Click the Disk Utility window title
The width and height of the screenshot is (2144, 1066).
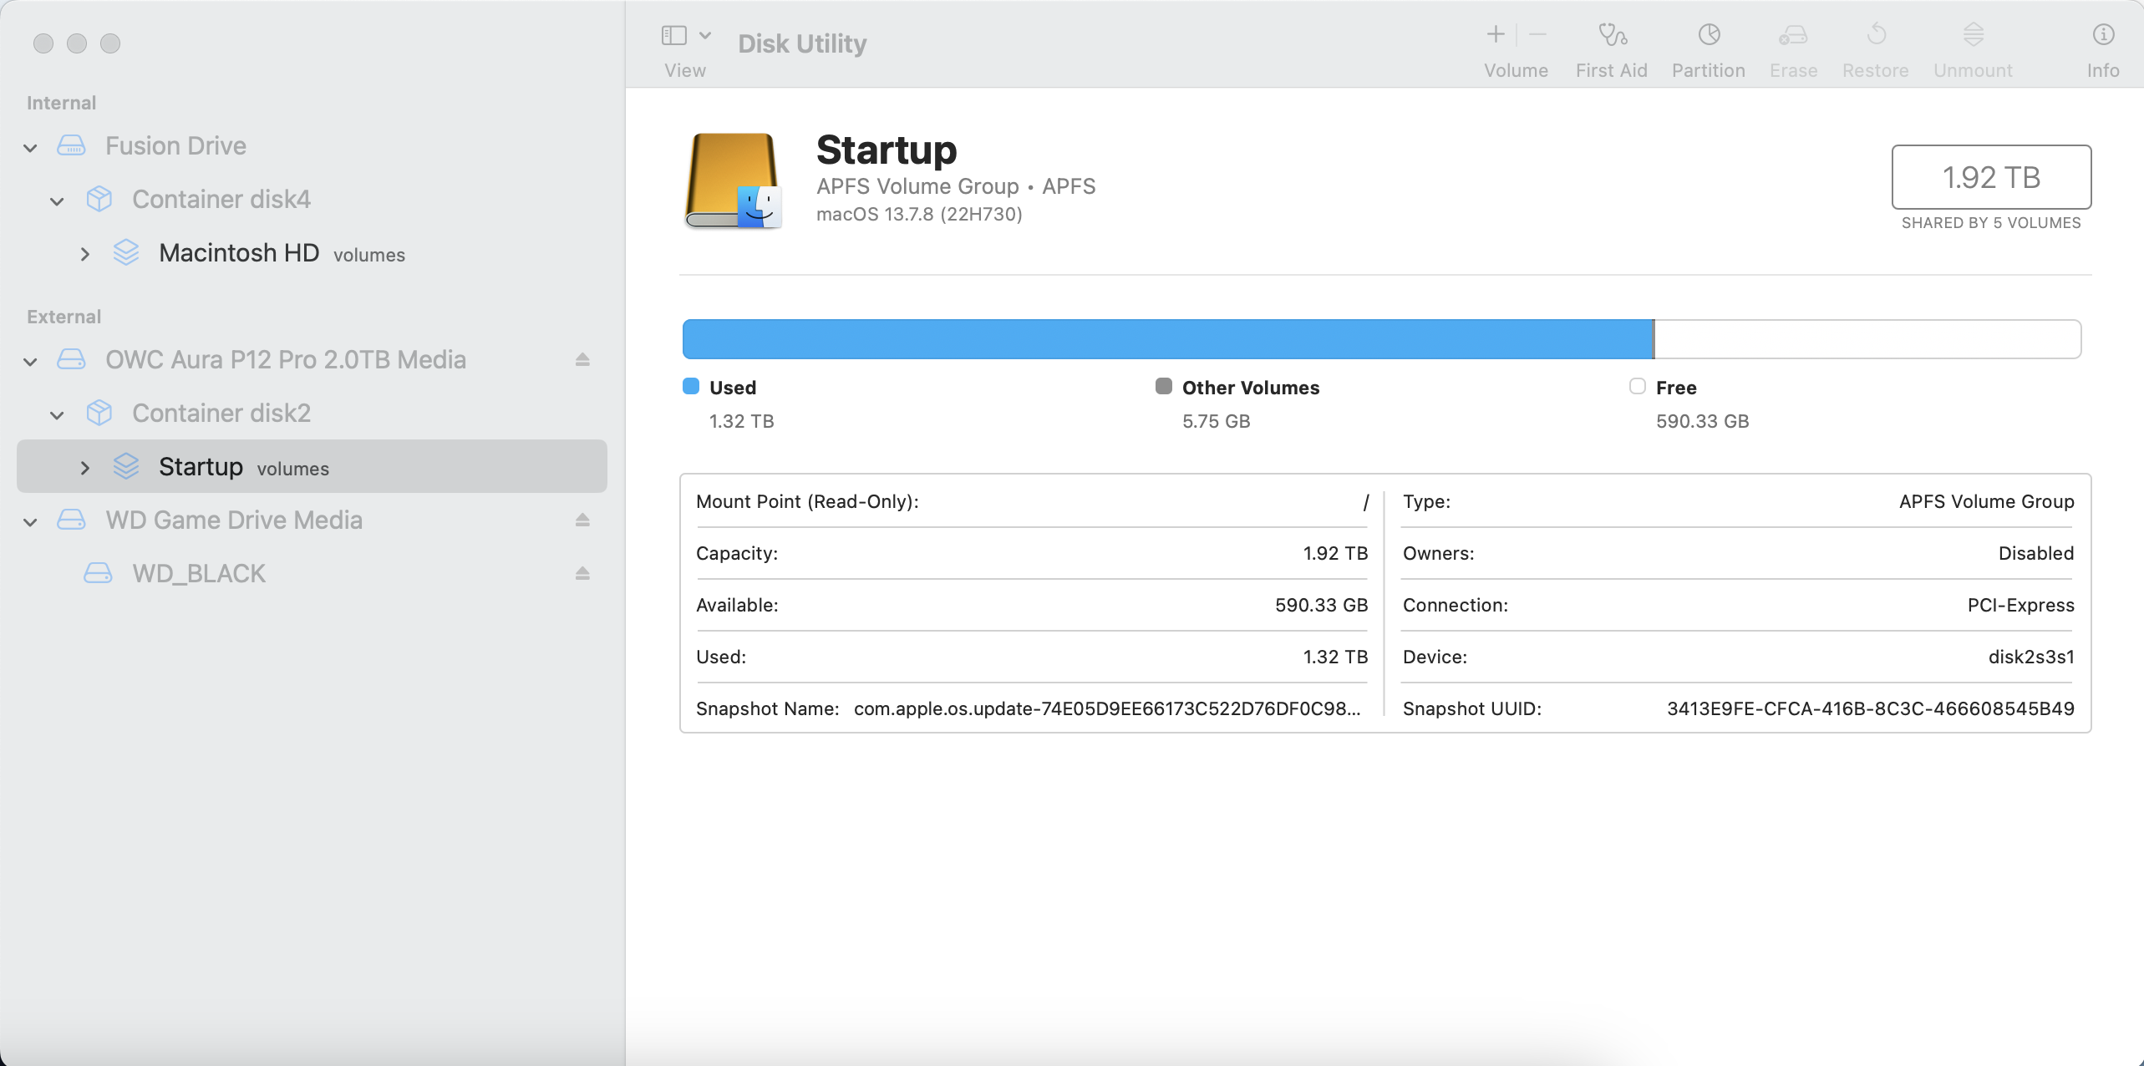point(802,43)
